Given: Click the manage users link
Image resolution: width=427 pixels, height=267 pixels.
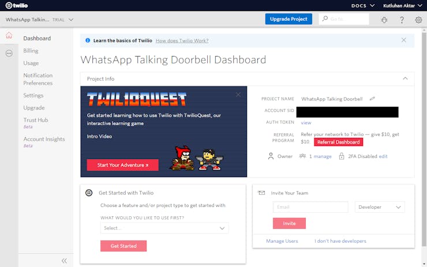Looking at the screenshot, I should click(x=323, y=156).
